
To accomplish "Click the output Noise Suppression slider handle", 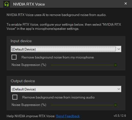I will pos(116,105).
